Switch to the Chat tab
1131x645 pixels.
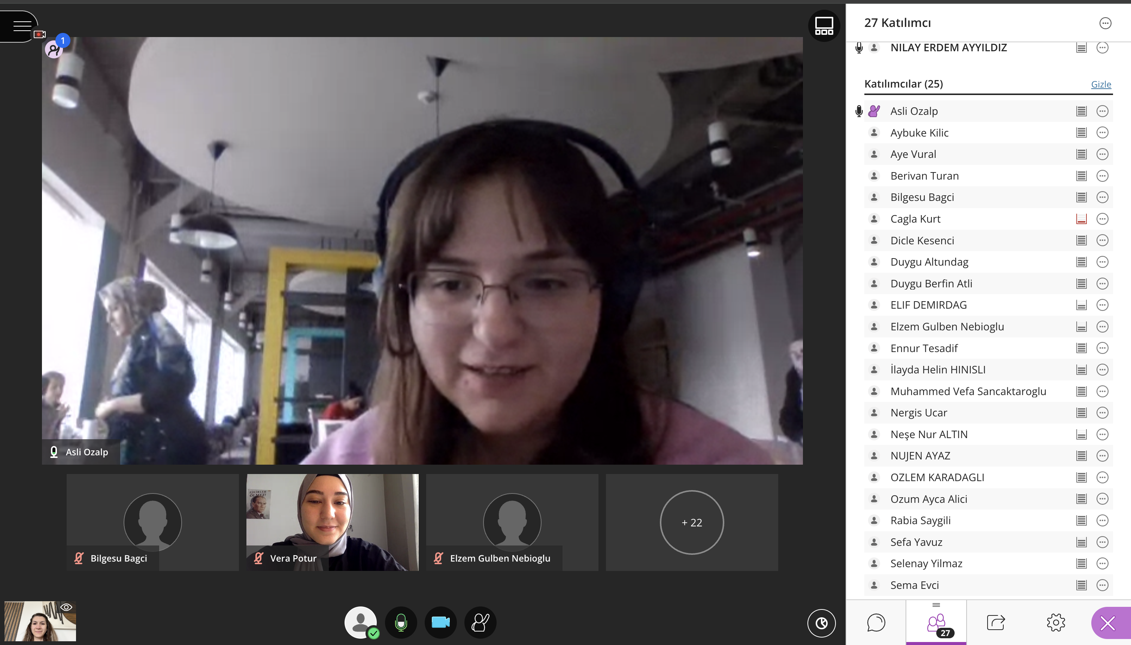click(876, 623)
